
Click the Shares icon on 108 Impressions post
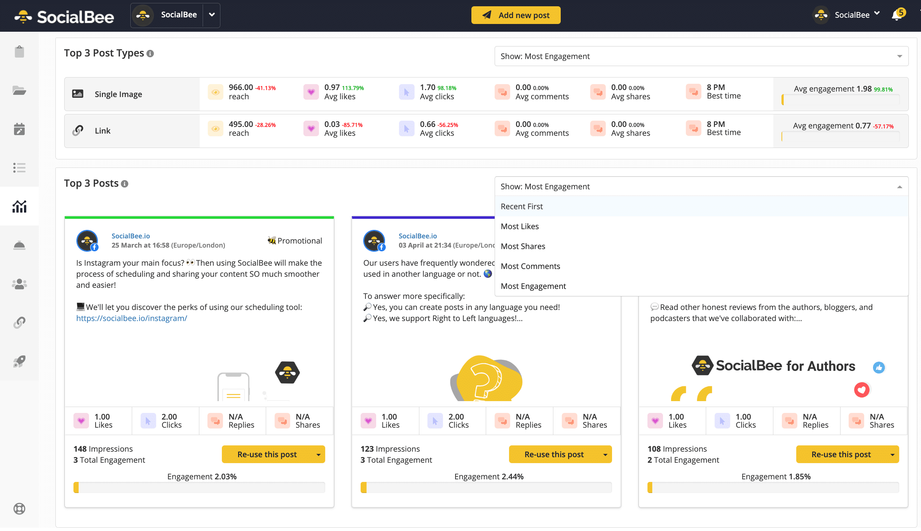(856, 421)
